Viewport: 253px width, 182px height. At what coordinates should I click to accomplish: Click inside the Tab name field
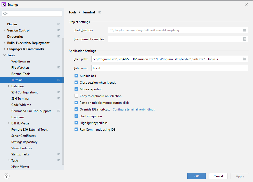coord(155,68)
